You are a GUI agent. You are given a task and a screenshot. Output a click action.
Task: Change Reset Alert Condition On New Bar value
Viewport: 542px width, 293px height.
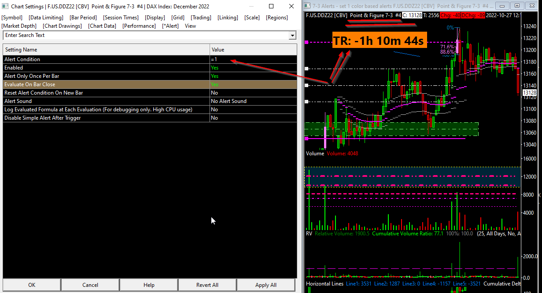coord(253,93)
